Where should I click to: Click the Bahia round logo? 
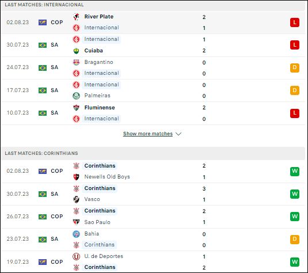click(x=76, y=234)
